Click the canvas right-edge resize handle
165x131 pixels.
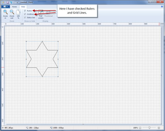[x=161, y=75]
